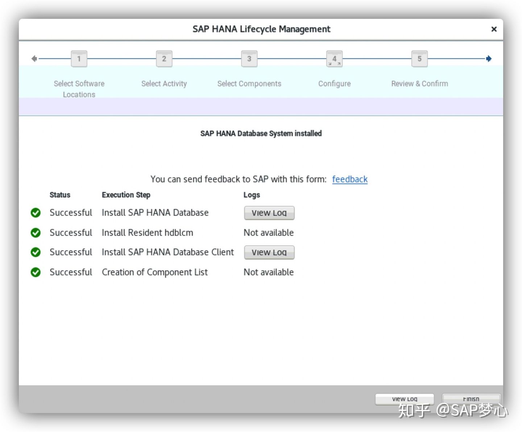Click the left back arrow of wizard

pyautogui.click(x=34, y=59)
